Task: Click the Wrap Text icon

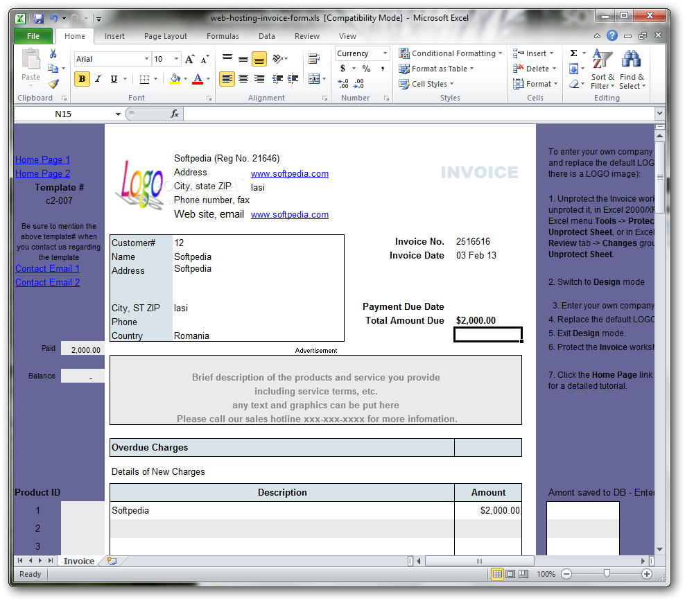Action: pyautogui.click(x=314, y=58)
